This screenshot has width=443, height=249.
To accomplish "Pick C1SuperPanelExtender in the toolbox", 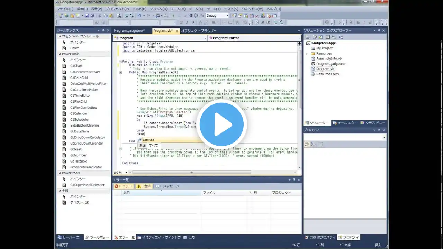I will click(87, 185).
